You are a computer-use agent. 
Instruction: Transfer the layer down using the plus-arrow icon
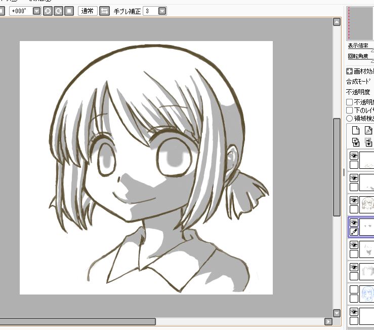pos(356,142)
